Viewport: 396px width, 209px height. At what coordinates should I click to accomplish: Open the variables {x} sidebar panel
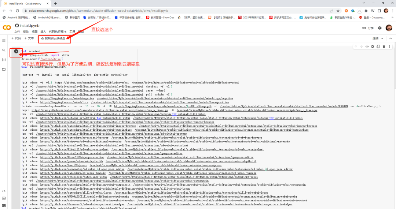pyautogui.click(x=4, y=60)
